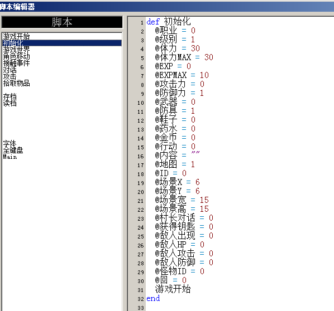Click the line '@敌人出现 = 0'
This screenshot has height=311, width=334.
pos(184,236)
